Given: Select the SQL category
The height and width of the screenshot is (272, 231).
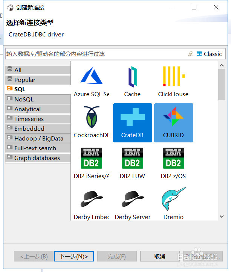Looking at the screenshot, I should click(38, 89).
